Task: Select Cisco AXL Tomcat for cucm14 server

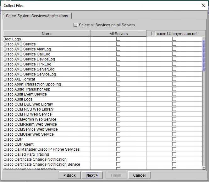Action: click(174, 79)
